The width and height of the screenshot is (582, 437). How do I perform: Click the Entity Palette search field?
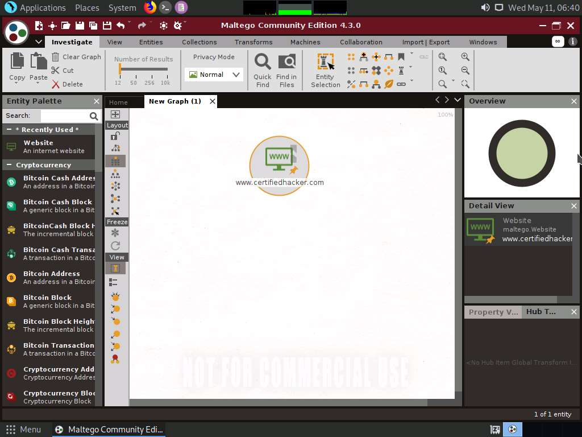click(x=65, y=116)
